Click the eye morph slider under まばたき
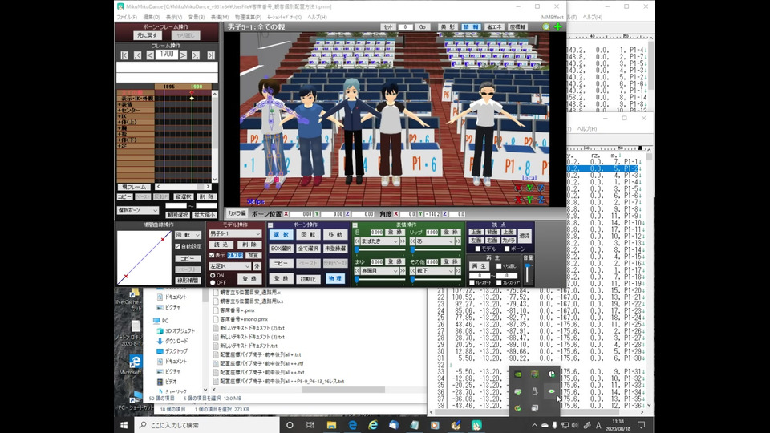 (x=379, y=250)
